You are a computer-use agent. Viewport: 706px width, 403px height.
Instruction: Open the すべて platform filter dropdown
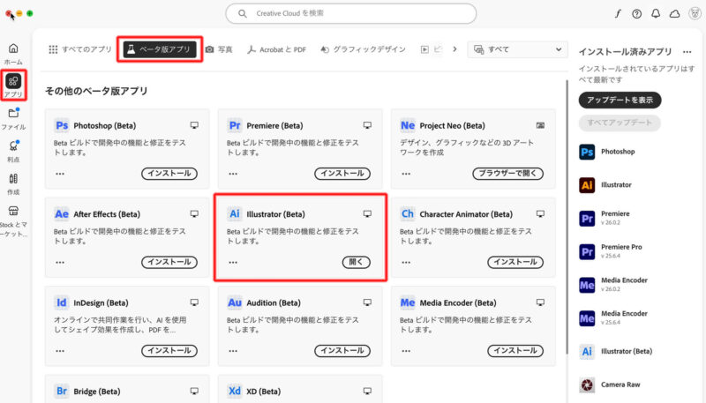518,49
